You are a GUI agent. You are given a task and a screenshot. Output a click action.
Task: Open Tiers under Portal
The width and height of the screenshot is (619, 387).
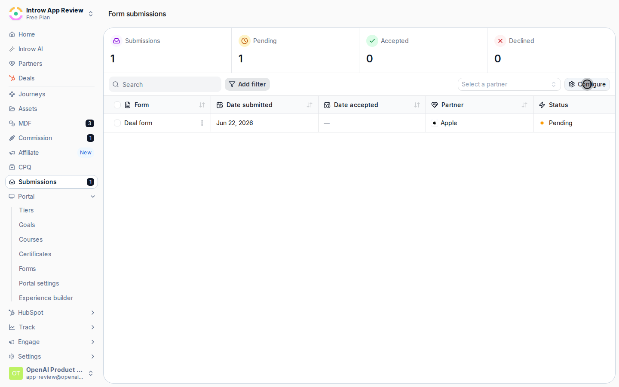[x=26, y=210]
